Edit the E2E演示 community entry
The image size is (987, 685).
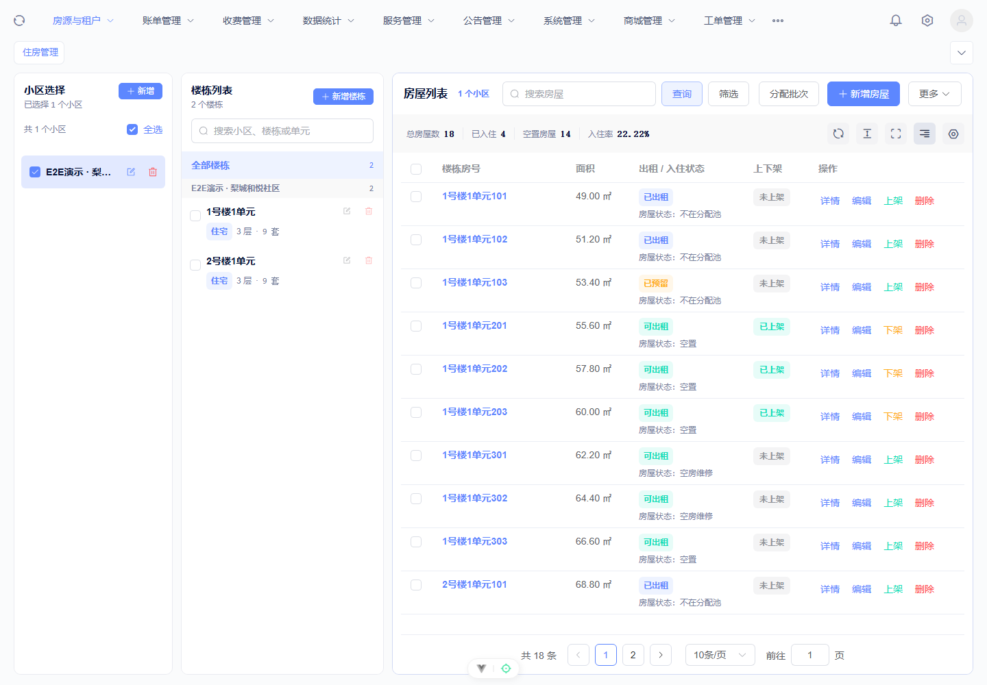pos(131,172)
